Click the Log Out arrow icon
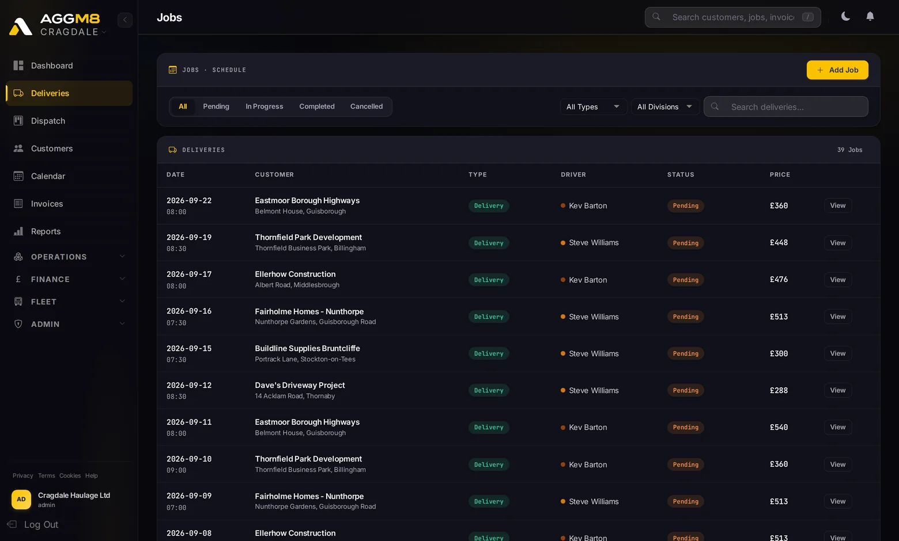Screen dimensions: 899x541 point(12,524)
